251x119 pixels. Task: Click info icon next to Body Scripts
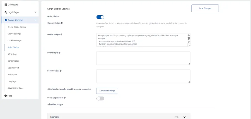[x=59, y=53]
